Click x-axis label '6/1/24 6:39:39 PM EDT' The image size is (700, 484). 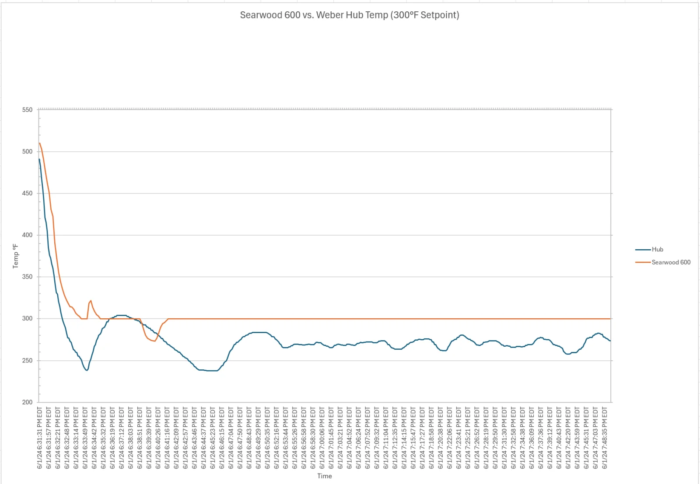(x=149, y=438)
